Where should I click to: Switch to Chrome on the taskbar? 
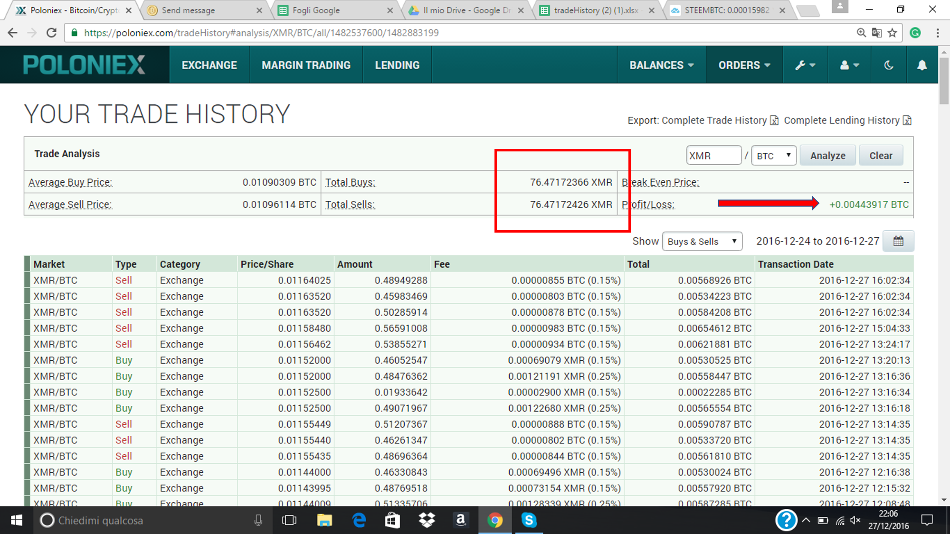[x=494, y=520]
